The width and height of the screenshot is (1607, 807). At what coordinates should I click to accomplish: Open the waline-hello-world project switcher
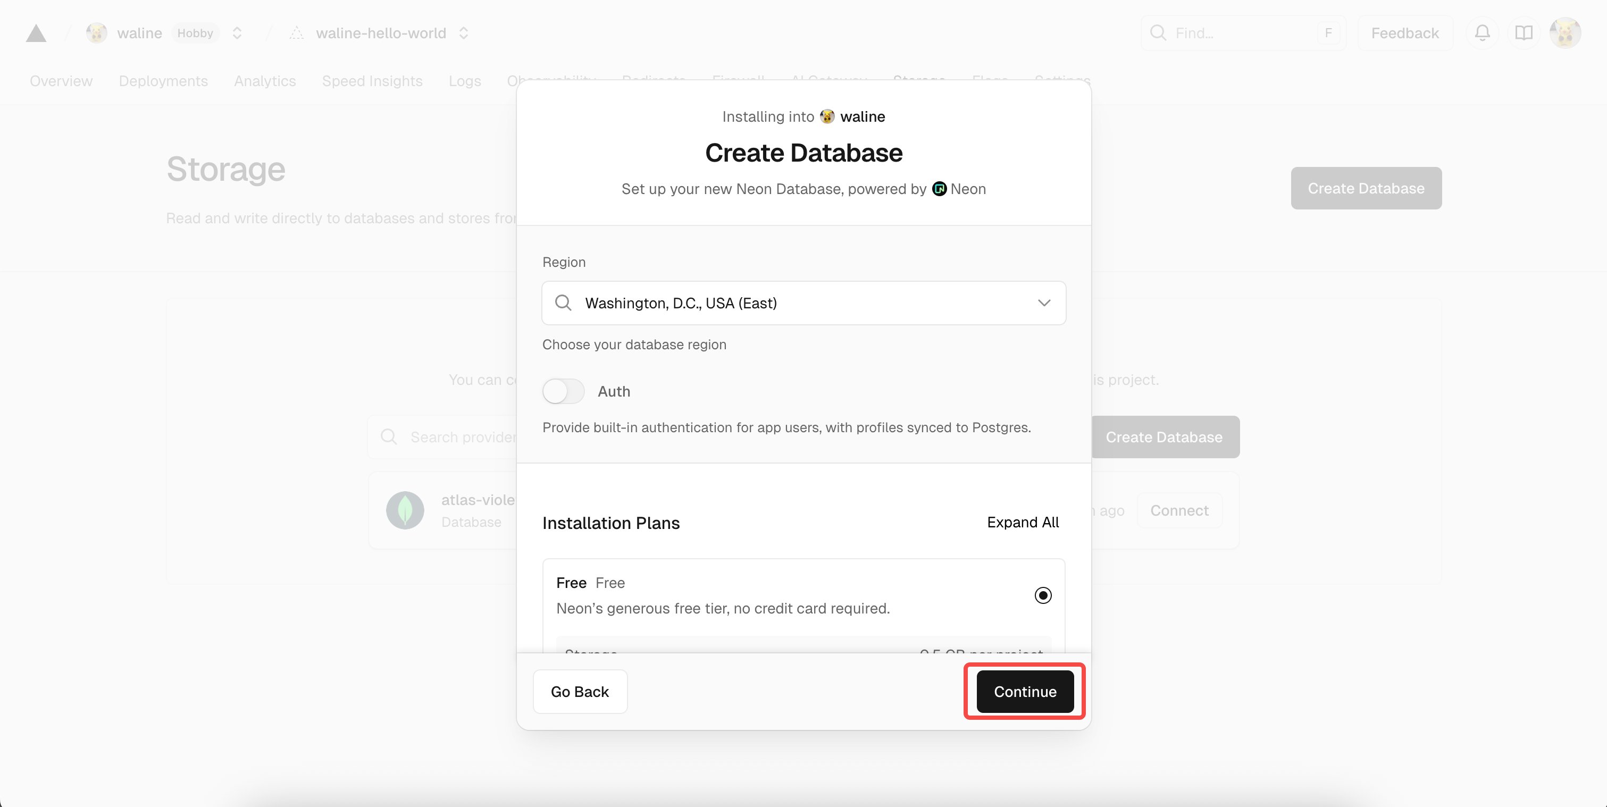464,33
